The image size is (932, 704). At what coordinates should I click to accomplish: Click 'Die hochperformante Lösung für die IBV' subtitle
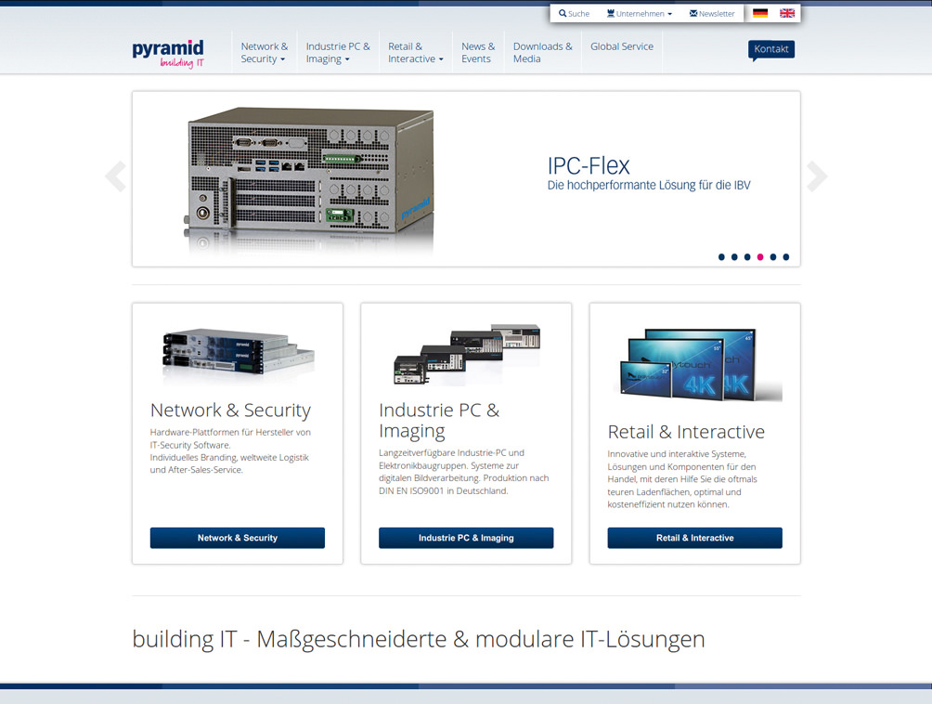click(x=649, y=186)
